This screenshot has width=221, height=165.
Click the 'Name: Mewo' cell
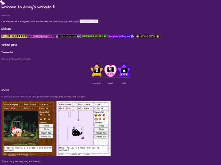point(68,104)
